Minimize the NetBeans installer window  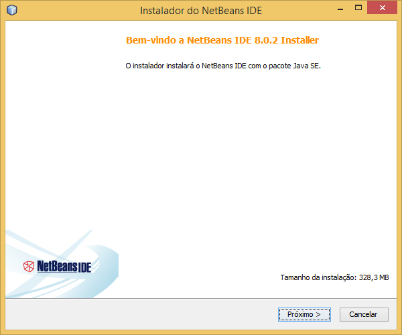coord(340,9)
